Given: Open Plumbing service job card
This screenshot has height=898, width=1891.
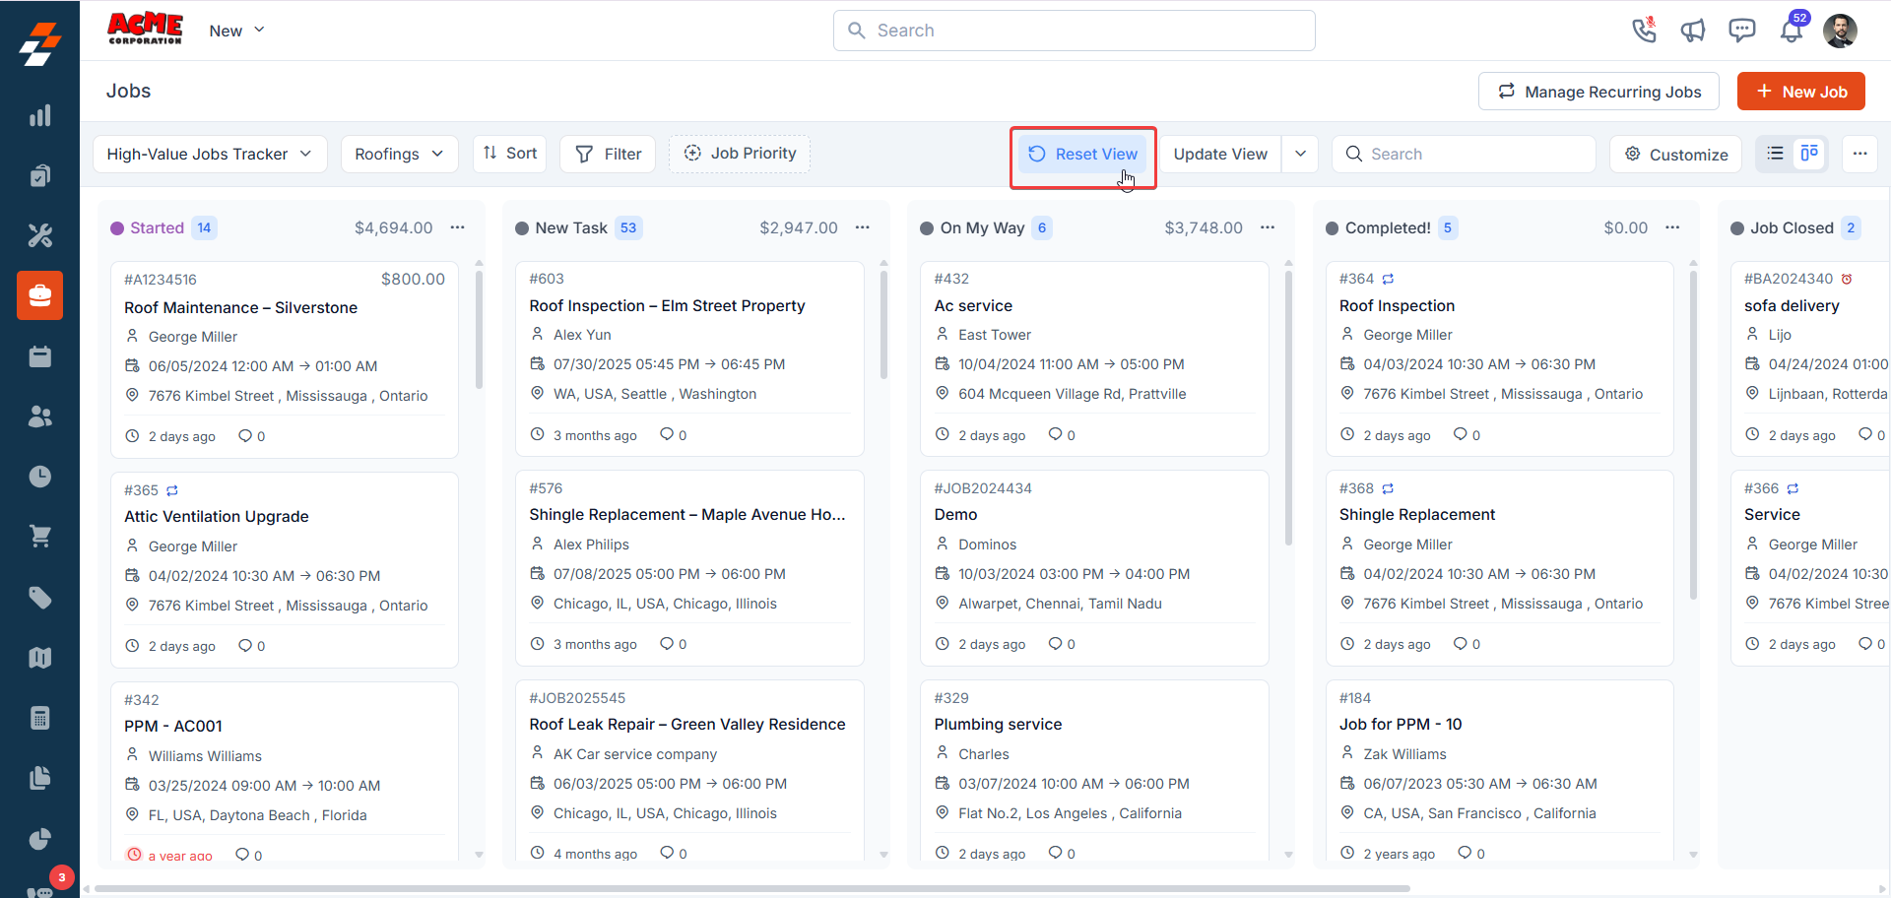Looking at the screenshot, I should (1094, 772).
